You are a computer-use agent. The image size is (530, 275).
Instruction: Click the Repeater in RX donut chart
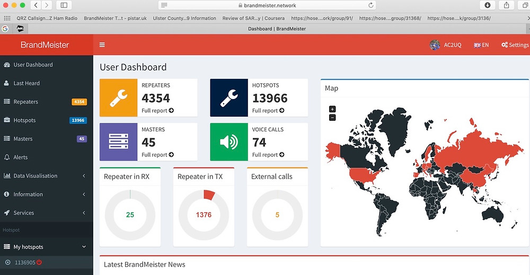[130, 215]
